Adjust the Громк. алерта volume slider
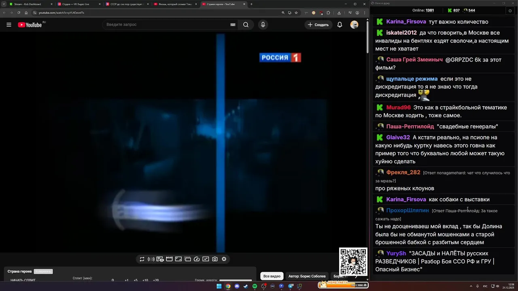Viewport: 518px width, 291px height. pyautogui.click(x=236, y=280)
